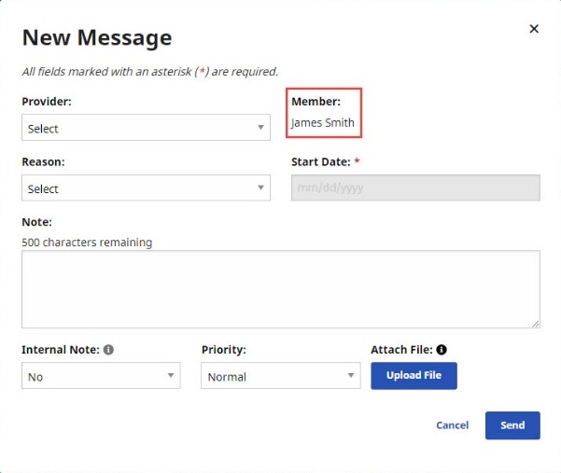Click the Note resize handle
Viewport: 561px width, 473px height.
coord(535,324)
